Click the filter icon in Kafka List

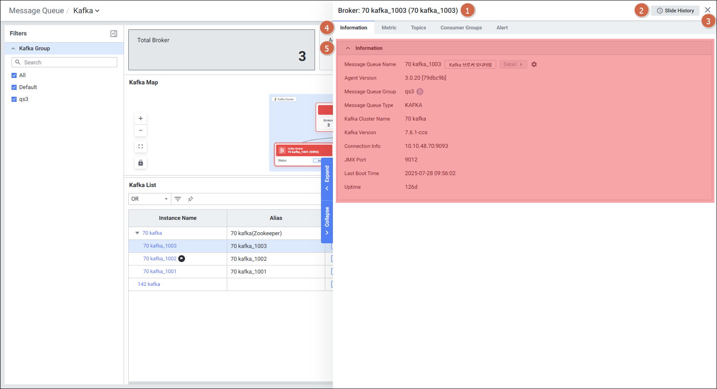[178, 199]
